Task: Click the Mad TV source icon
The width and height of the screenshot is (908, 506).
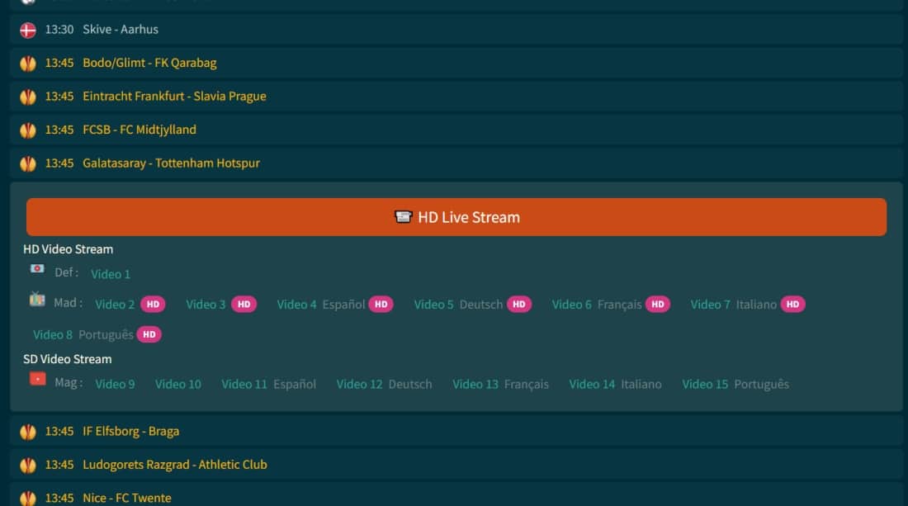Action: tap(37, 300)
